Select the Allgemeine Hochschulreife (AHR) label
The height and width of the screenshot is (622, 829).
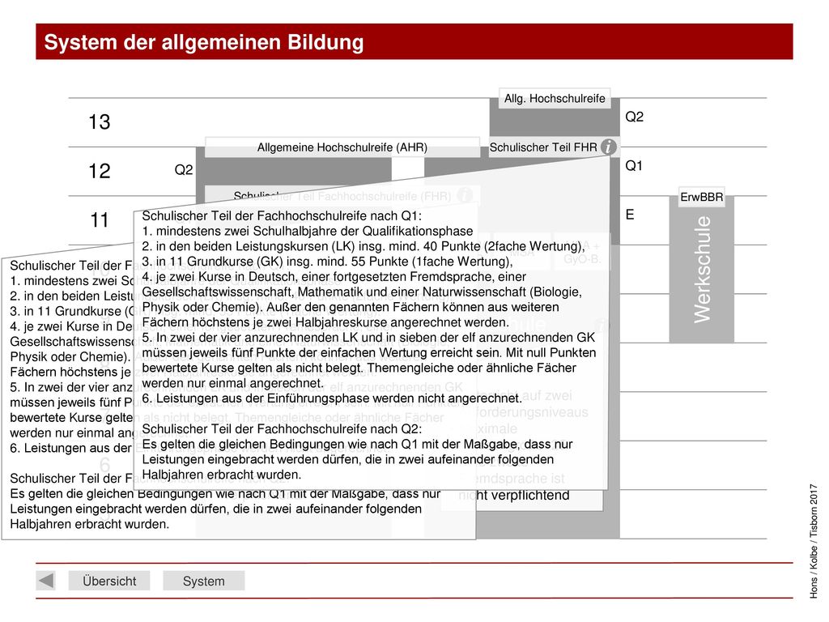342,147
